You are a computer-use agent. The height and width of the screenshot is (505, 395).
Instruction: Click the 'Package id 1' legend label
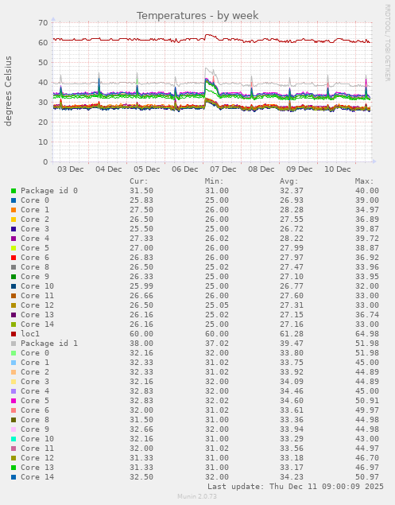click(x=49, y=344)
